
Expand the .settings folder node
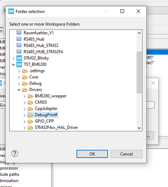[19, 71]
